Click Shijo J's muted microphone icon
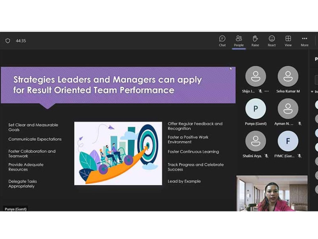The width and height of the screenshot is (318, 239). [260, 91]
